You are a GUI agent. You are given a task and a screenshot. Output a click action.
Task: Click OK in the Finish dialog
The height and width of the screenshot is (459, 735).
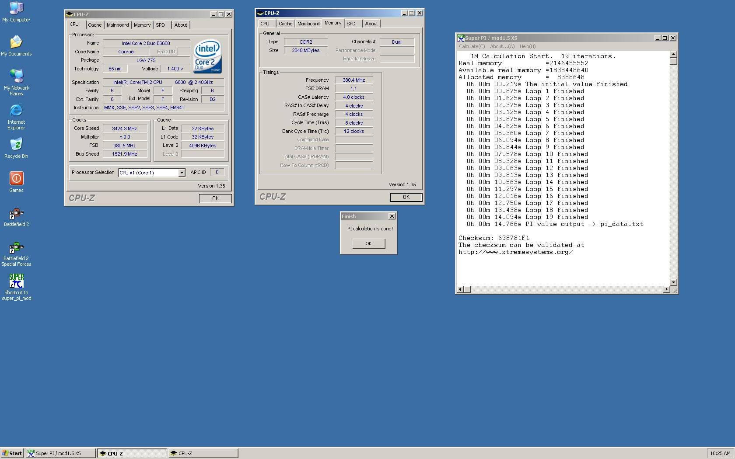point(368,243)
